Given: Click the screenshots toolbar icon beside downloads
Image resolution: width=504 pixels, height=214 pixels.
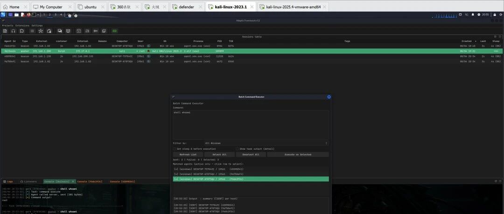Looking at the screenshot, I should pyautogui.click(x=87, y=31).
